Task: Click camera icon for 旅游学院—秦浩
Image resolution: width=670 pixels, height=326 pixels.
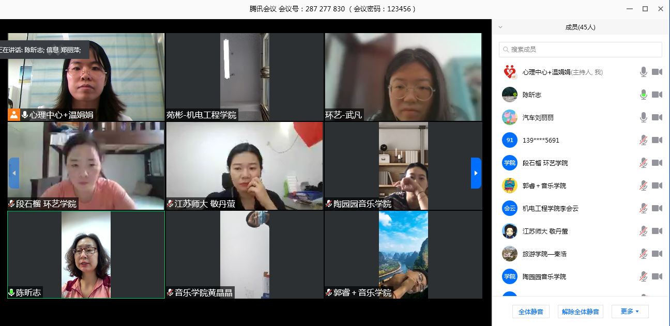Action: coord(657,254)
